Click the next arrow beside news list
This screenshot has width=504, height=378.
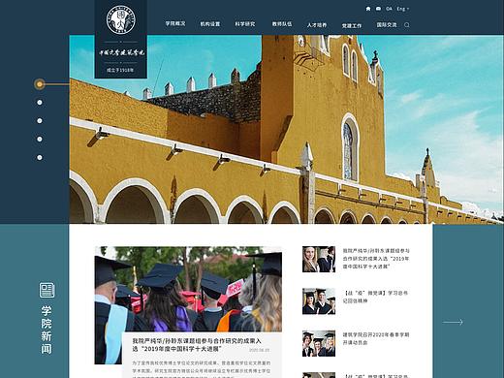453,322
